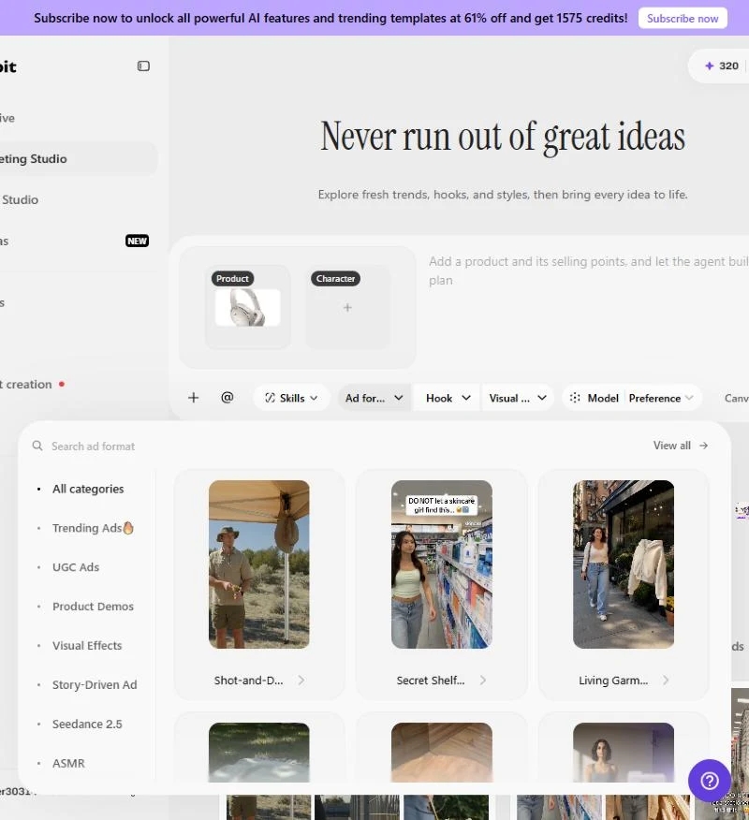Expand the Visual dropdown
This screenshot has height=820, width=749.
point(518,398)
